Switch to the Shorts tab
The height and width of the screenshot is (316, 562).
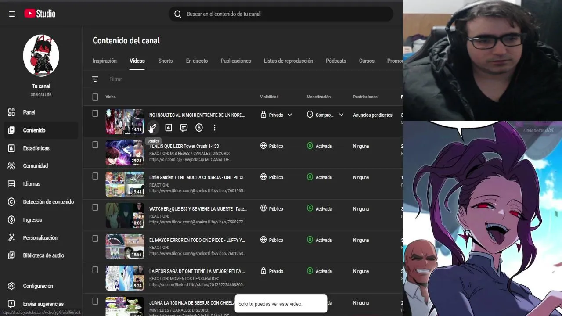tap(166, 61)
